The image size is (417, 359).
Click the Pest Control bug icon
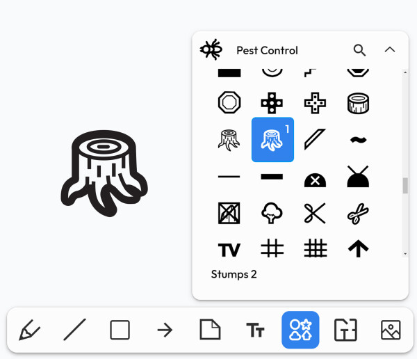(x=211, y=49)
